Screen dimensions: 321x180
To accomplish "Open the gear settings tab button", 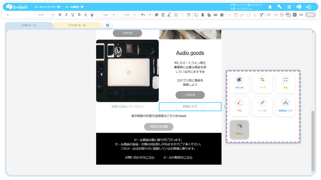I will click(x=108, y=25).
